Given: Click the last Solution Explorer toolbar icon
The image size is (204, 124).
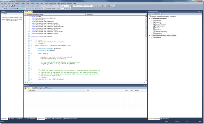Looking at the screenshot, I should [161, 14].
